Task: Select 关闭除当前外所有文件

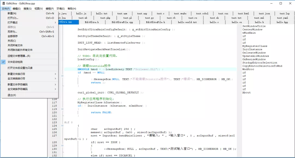Action: click(30, 50)
